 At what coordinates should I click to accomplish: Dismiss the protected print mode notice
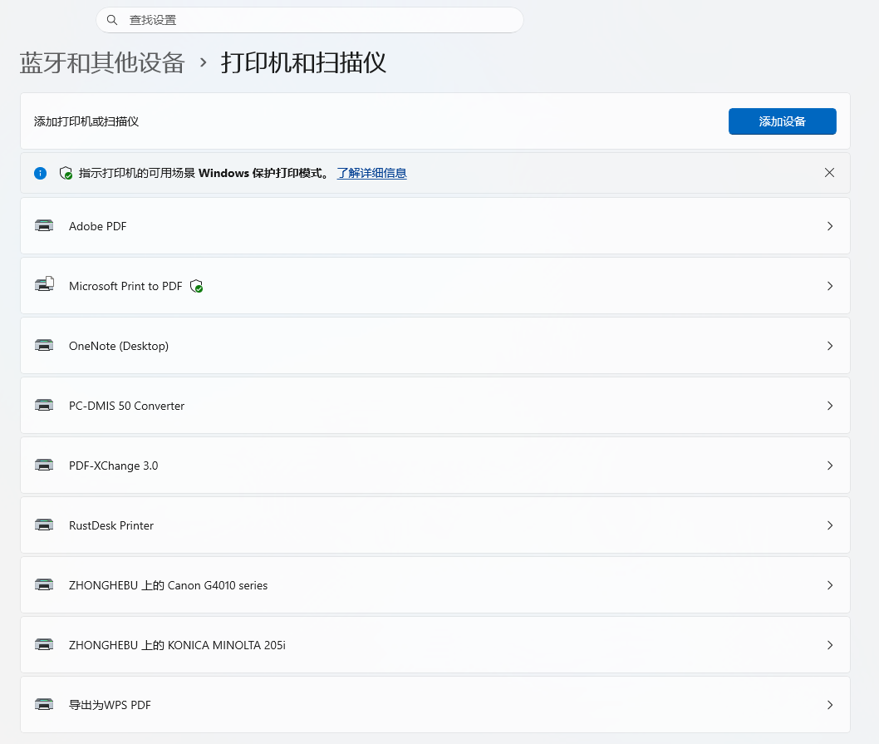pyautogui.click(x=829, y=173)
